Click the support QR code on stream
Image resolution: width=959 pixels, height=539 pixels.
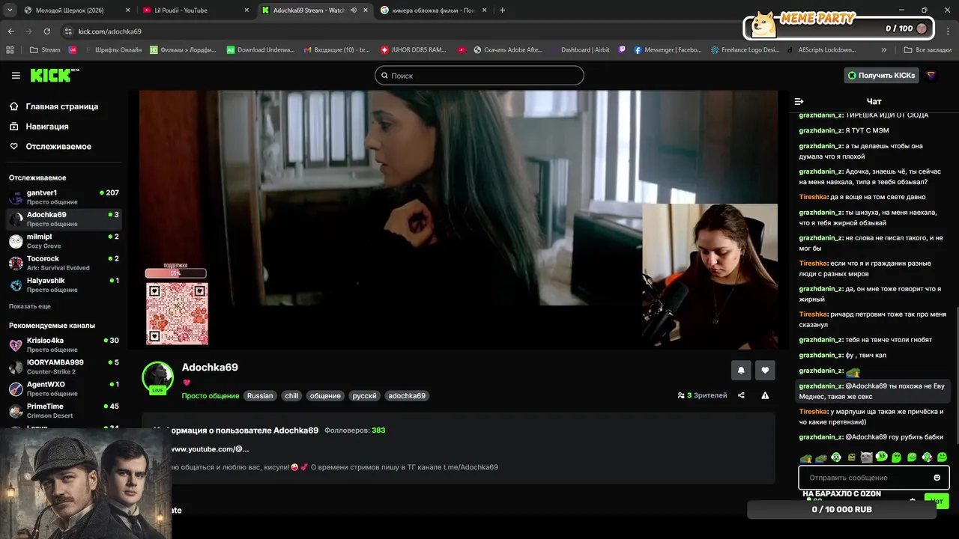pyautogui.click(x=177, y=313)
